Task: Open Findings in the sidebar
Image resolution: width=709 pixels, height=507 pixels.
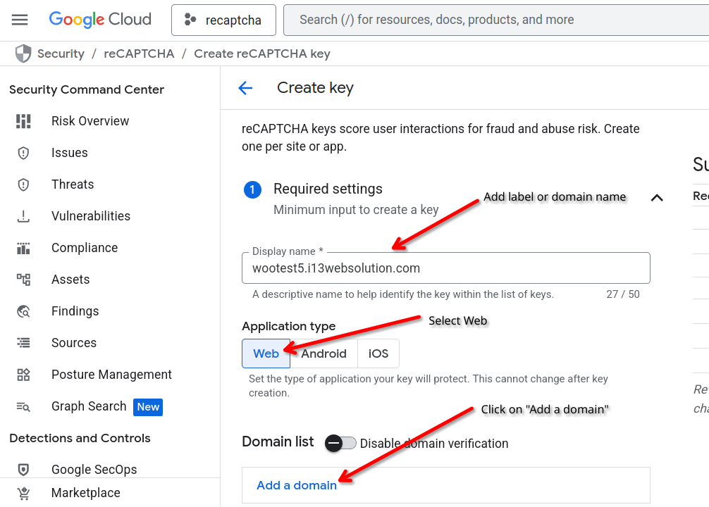Action: click(75, 311)
